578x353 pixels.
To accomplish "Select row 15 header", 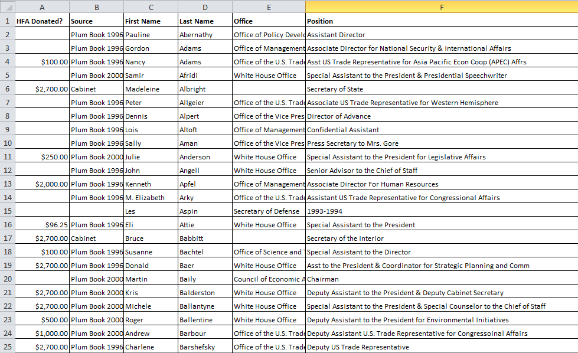I will click(x=7, y=211).
